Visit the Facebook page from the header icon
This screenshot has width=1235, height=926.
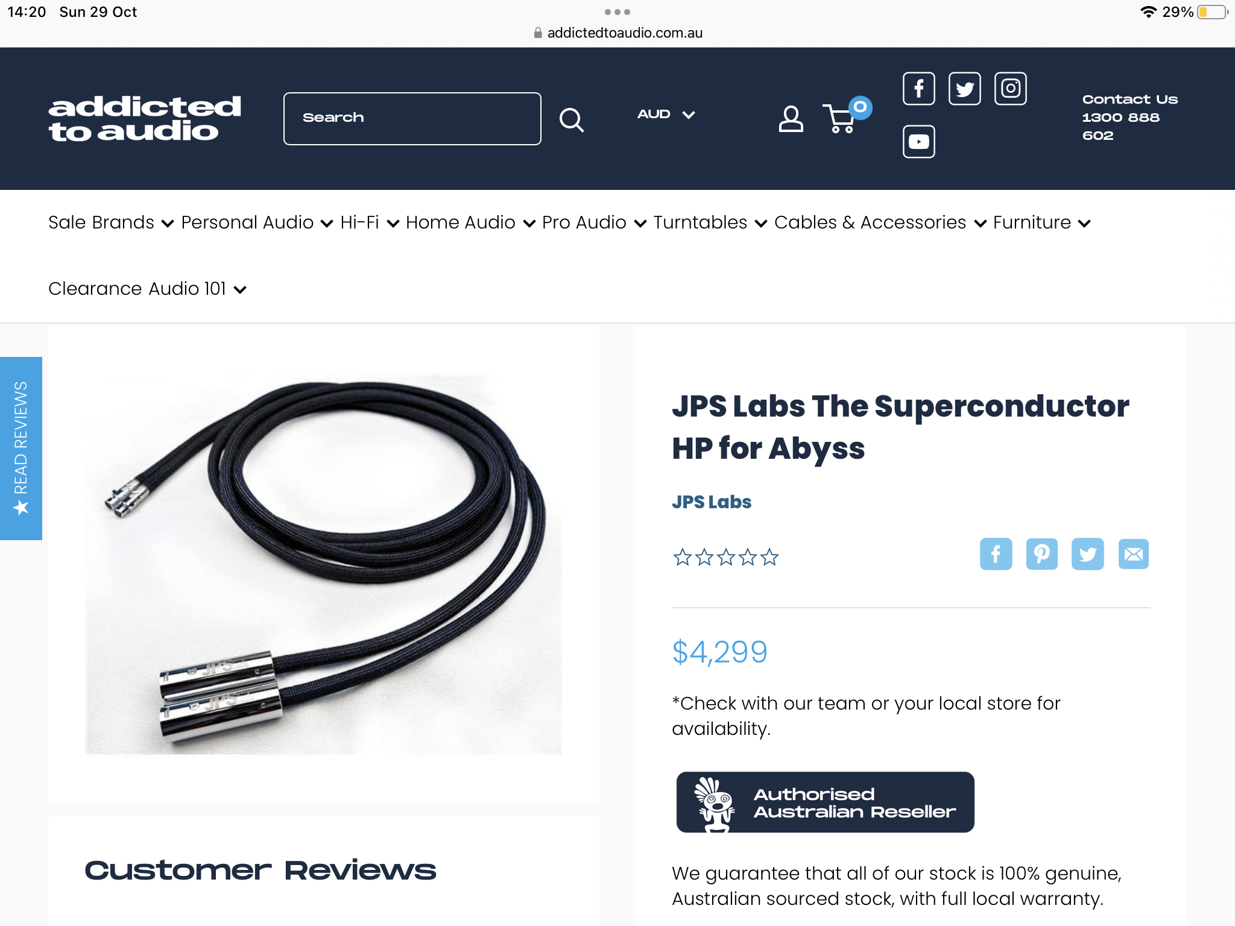[x=919, y=89]
